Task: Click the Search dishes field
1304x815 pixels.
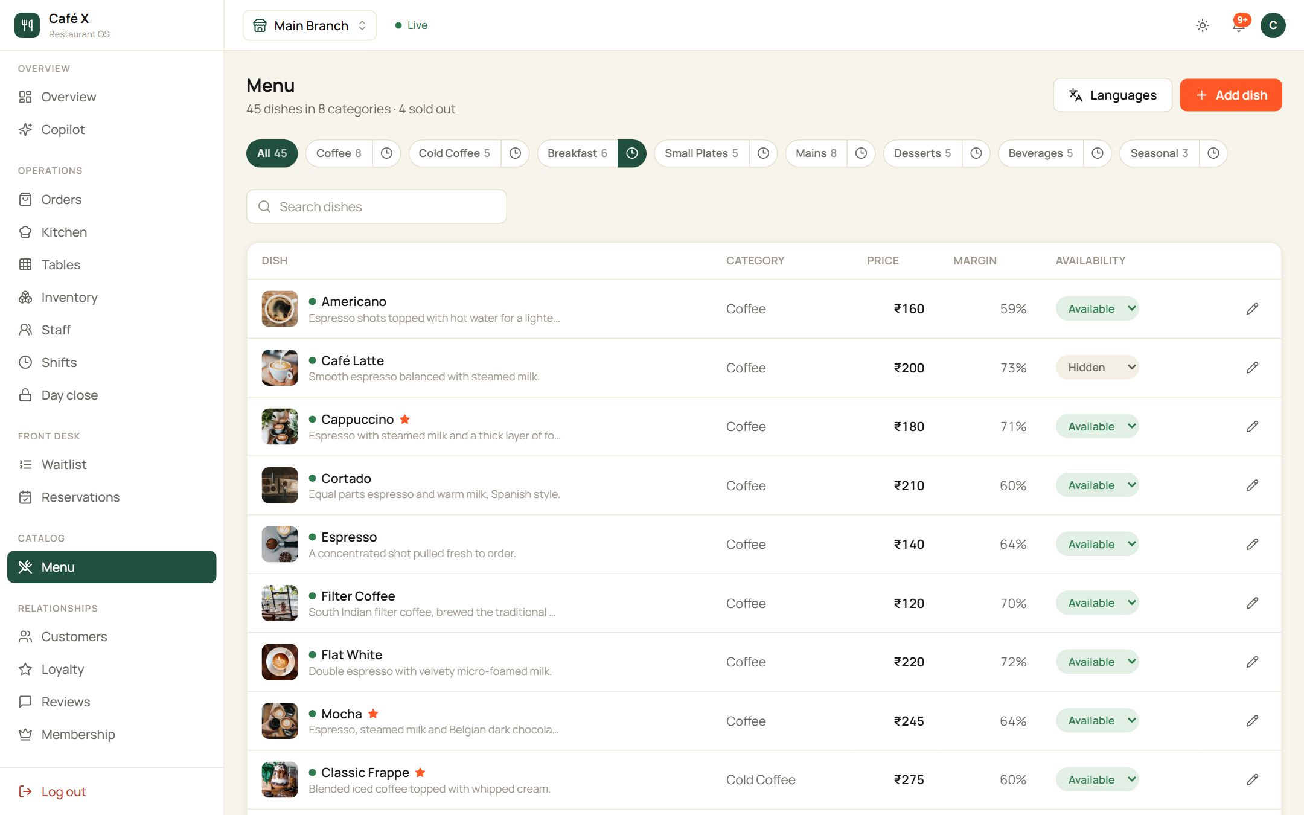Action: (x=376, y=206)
